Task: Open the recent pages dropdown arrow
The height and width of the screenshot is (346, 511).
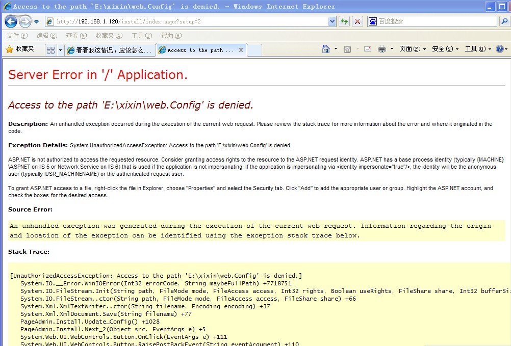Action: pos(37,22)
